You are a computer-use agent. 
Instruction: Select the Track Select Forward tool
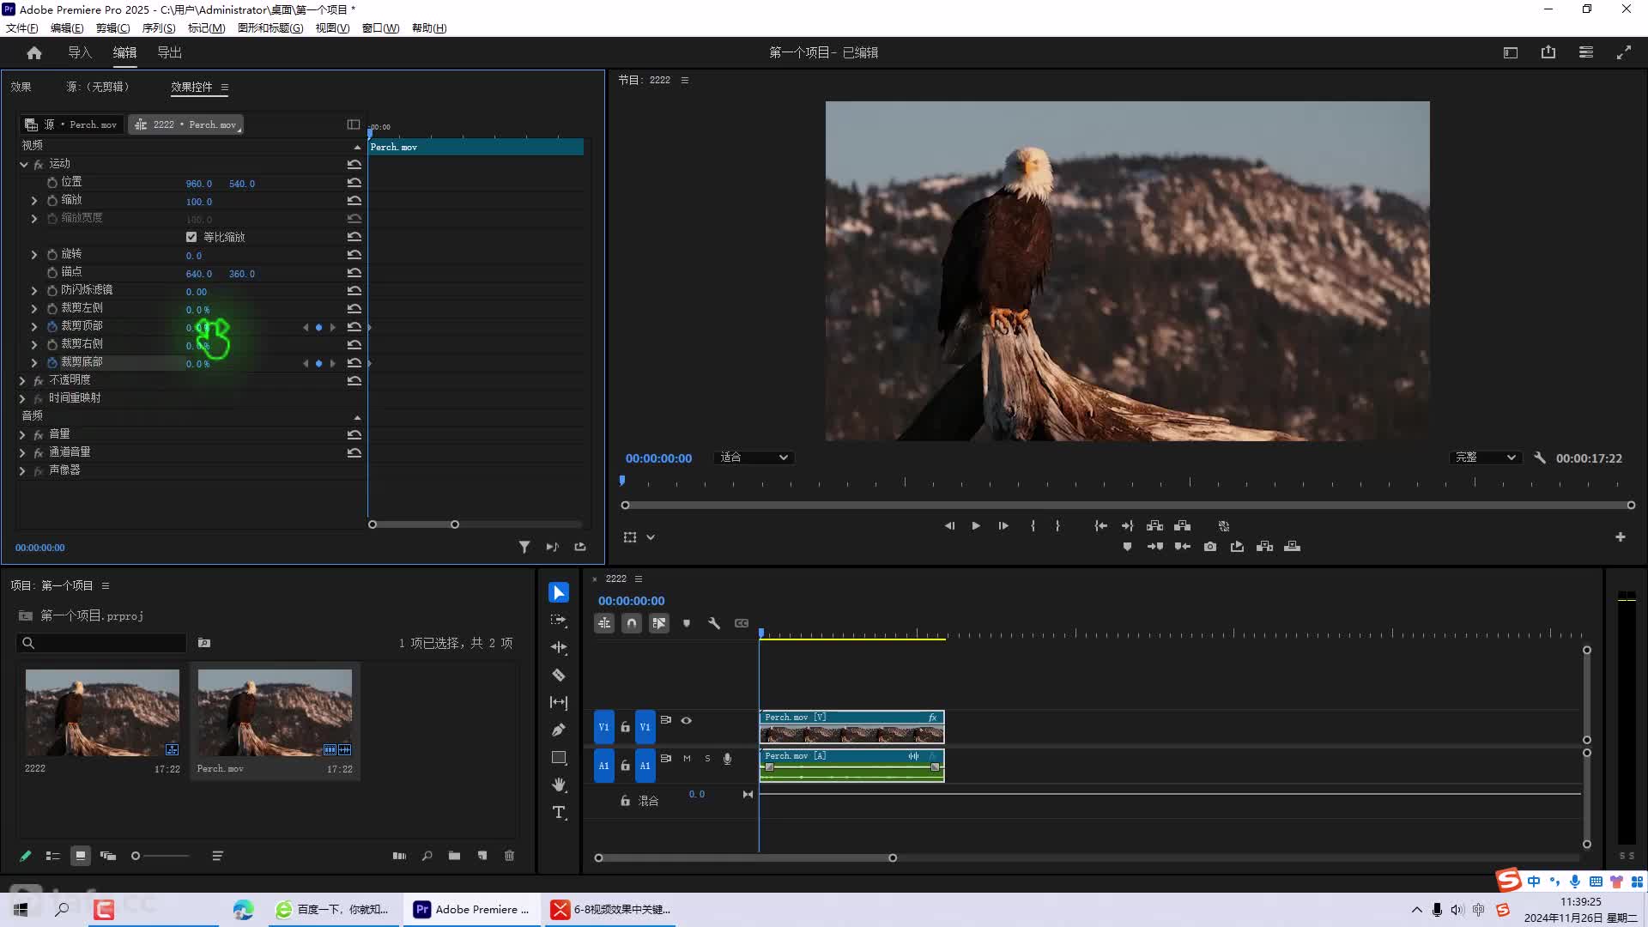559,620
